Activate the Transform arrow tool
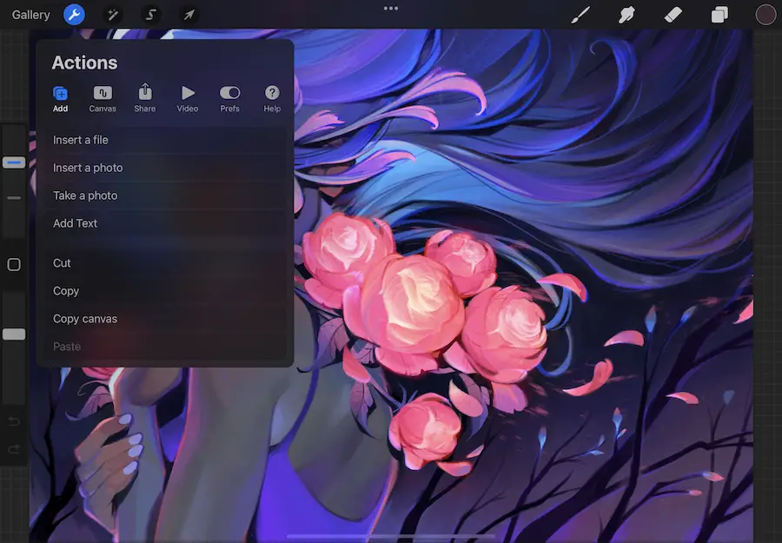 click(x=189, y=15)
